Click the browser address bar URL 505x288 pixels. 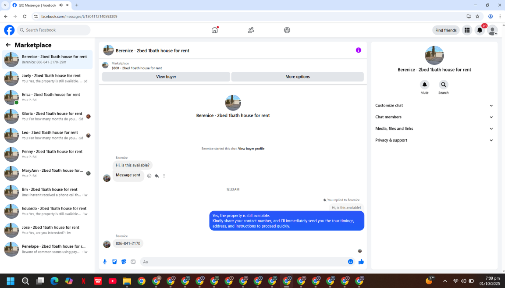[79, 16]
